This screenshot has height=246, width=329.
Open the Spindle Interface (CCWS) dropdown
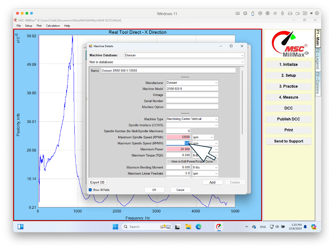(x=216, y=125)
